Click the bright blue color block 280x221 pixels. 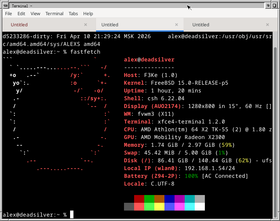[169, 206]
